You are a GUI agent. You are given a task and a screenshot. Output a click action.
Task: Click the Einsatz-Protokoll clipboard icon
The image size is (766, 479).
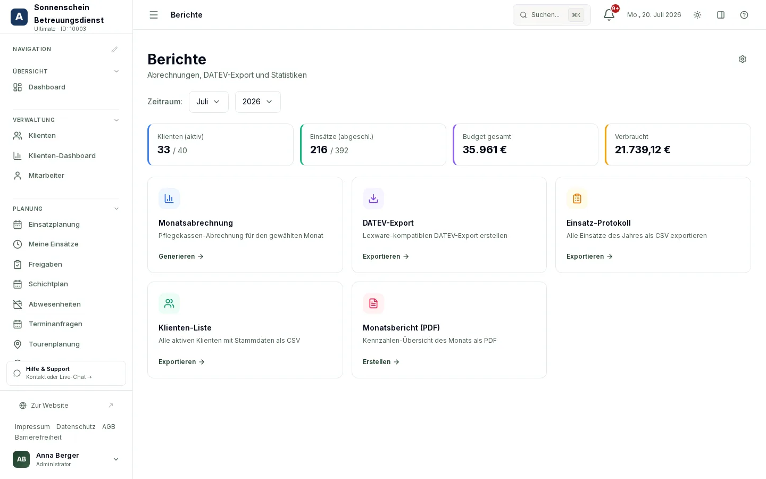577,199
